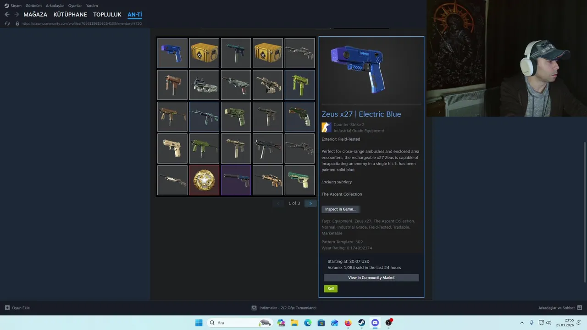This screenshot has width=587, height=330.
Task: Click the green Sell button
Action: coord(331,289)
